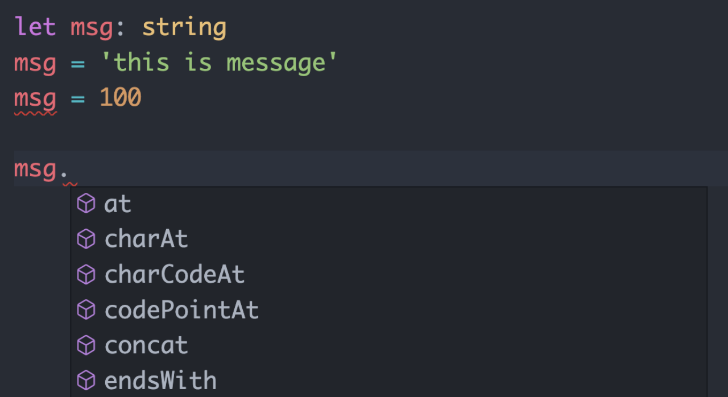This screenshot has height=397, width=728.
Task: Choose the concat completion entry
Action: pyautogui.click(x=146, y=345)
